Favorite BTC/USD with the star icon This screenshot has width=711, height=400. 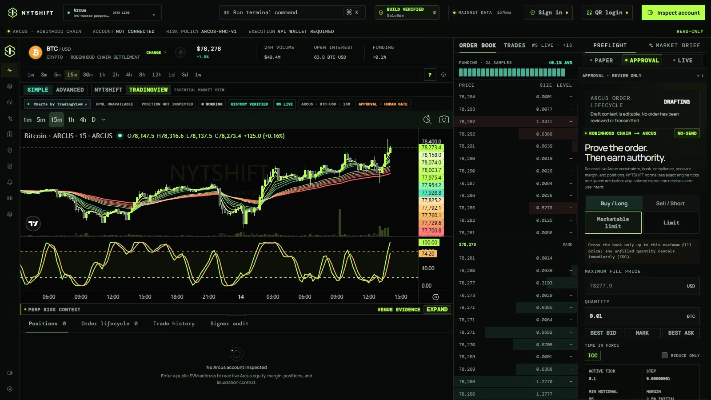pyautogui.click(x=180, y=52)
